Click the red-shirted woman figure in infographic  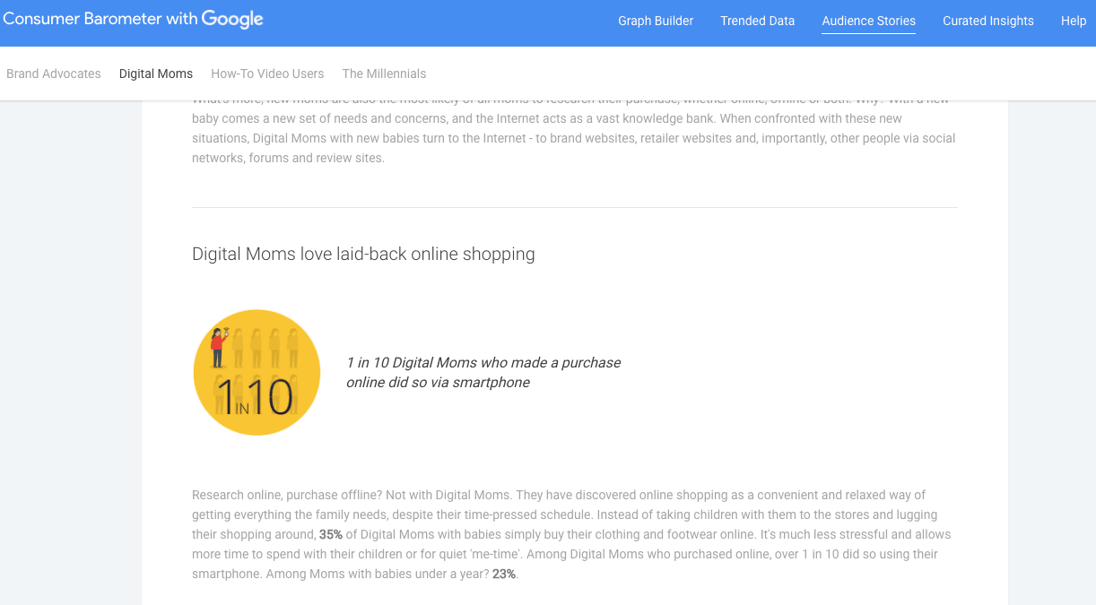click(217, 348)
